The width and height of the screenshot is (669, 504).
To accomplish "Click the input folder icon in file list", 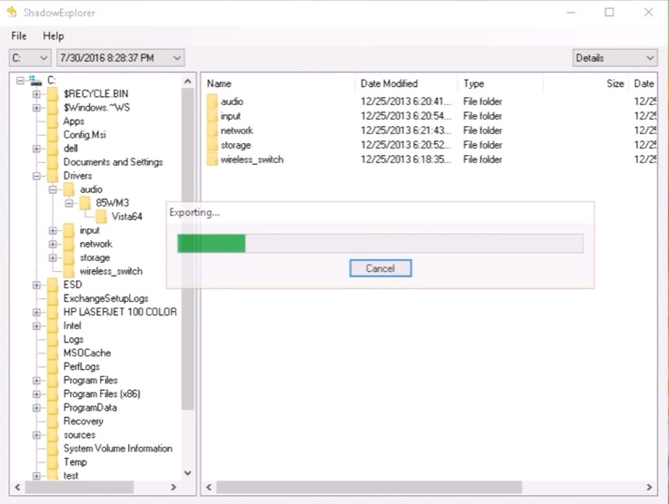I will (x=212, y=116).
